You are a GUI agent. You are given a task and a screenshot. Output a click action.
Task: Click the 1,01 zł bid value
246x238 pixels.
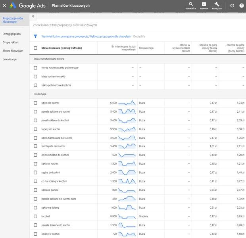coord(213,146)
